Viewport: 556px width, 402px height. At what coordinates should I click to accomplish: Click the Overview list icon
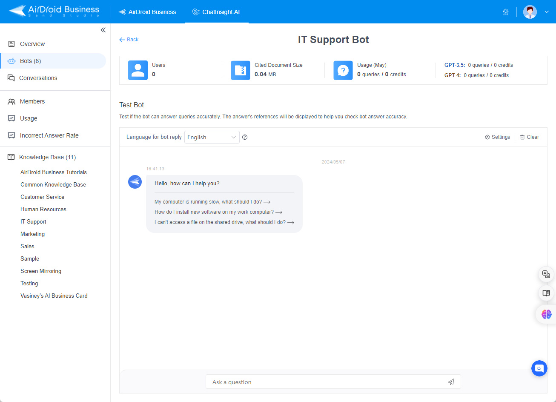(11, 44)
